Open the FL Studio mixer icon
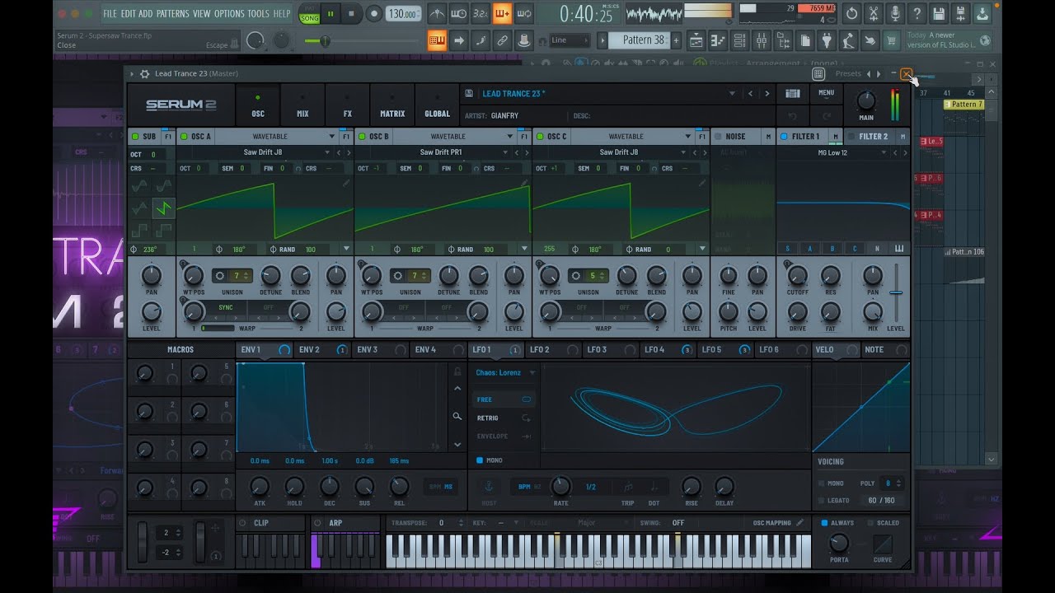The width and height of the screenshot is (1055, 593). 762,40
